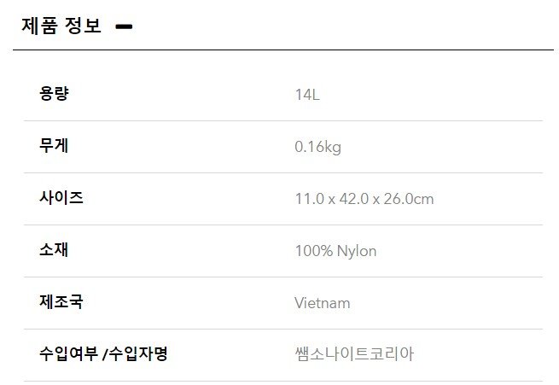Screen dimensions: 559x385
Task: Click the 무게 row's empty middle area
Action: (x=182, y=147)
